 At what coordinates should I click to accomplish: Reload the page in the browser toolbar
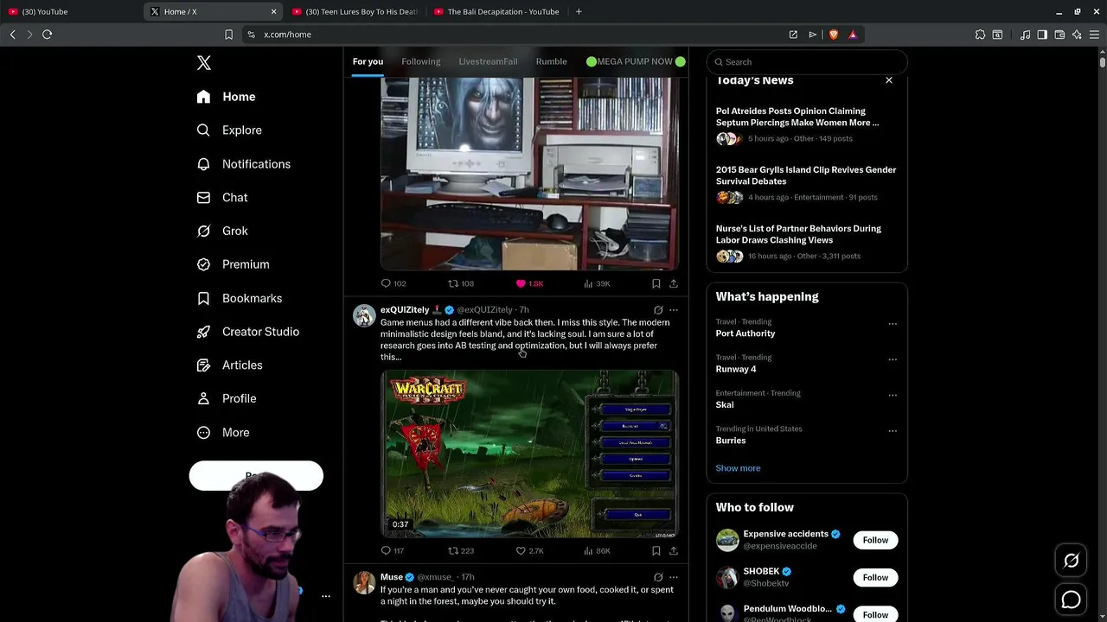(x=47, y=35)
